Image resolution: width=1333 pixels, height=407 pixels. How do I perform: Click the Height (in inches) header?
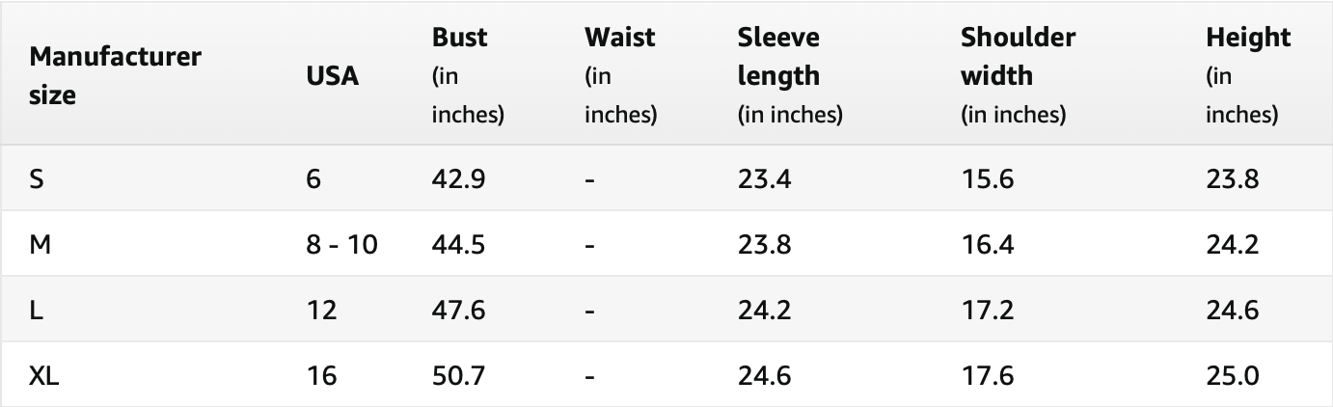click(1247, 76)
